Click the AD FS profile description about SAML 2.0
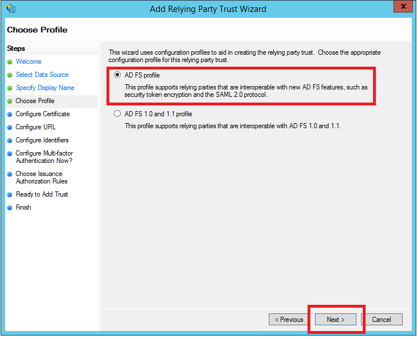Image resolution: width=418 pixels, height=339 pixels. click(x=246, y=91)
